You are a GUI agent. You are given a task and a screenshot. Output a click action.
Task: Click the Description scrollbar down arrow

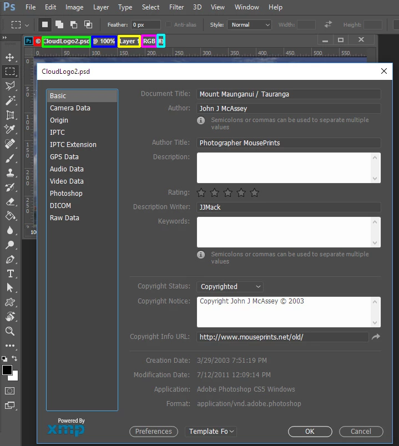pyautogui.click(x=375, y=178)
